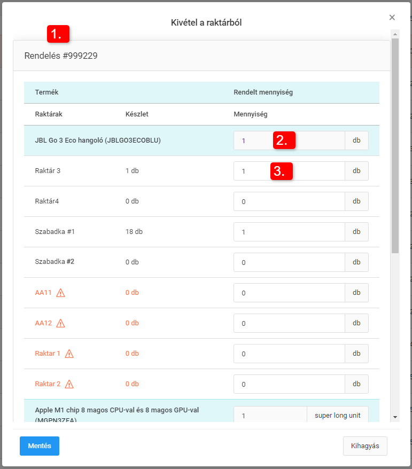Viewport: 412px width, 469px height.
Task: Click the warning triangle next to Raktar 2
Action: pyautogui.click(x=69, y=384)
